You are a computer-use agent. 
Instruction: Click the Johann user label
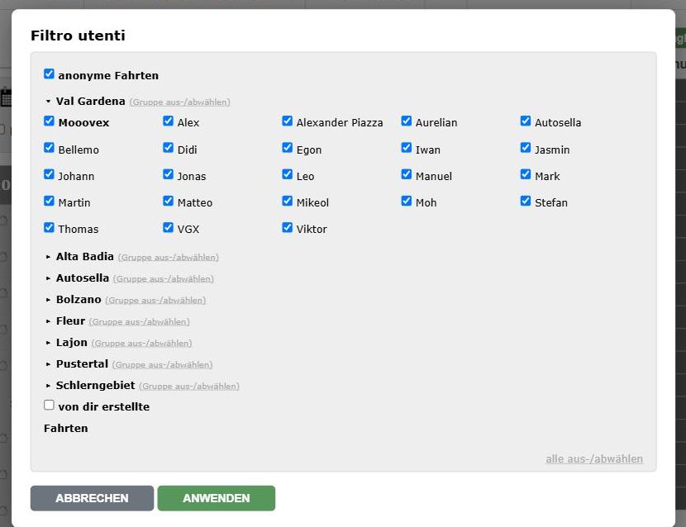(x=76, y=176)
